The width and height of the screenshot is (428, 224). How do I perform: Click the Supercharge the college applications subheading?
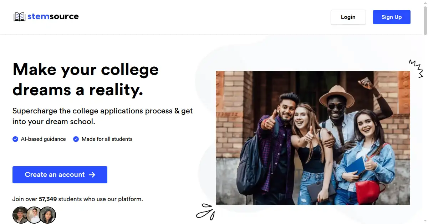click(x=103, y=116)
